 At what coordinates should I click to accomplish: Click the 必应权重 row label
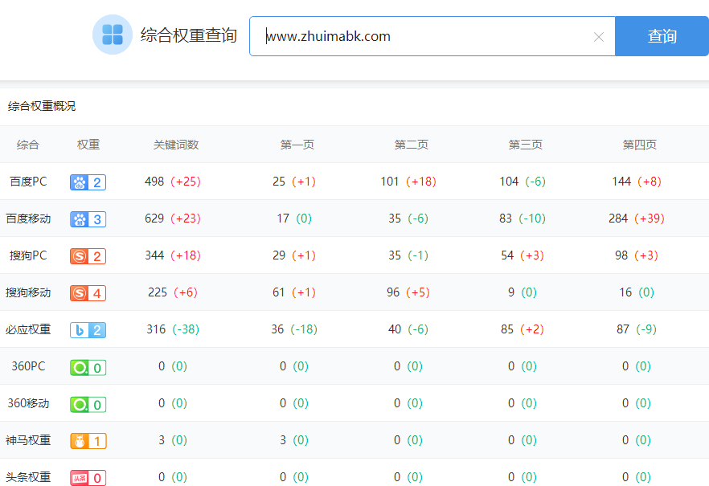(x=28, y=329)
